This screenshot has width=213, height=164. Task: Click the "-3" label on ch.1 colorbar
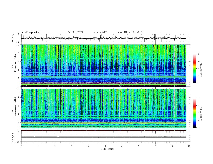tap(198, 54)
